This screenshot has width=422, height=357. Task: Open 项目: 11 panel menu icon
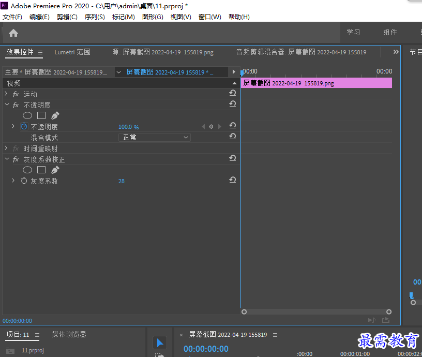pos(37,335)
